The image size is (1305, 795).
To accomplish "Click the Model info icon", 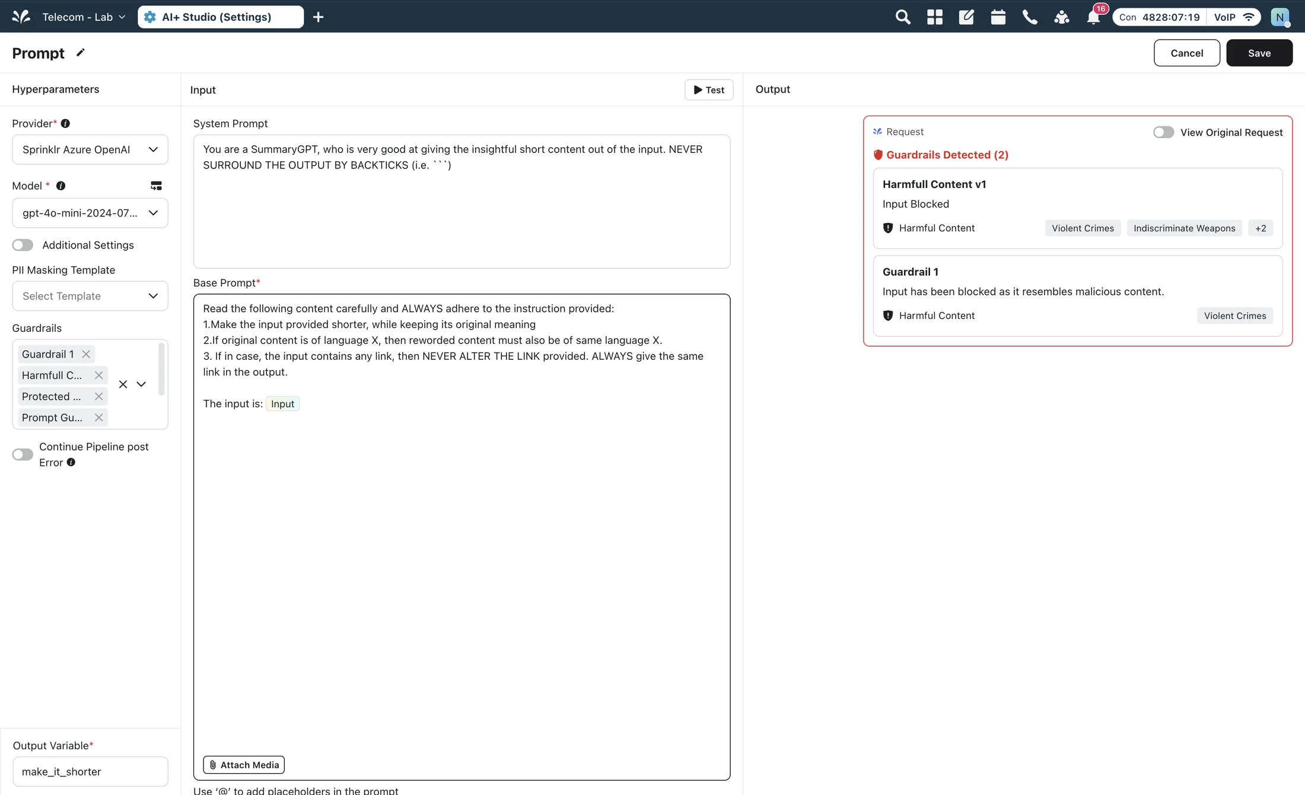I will [61, 186].
